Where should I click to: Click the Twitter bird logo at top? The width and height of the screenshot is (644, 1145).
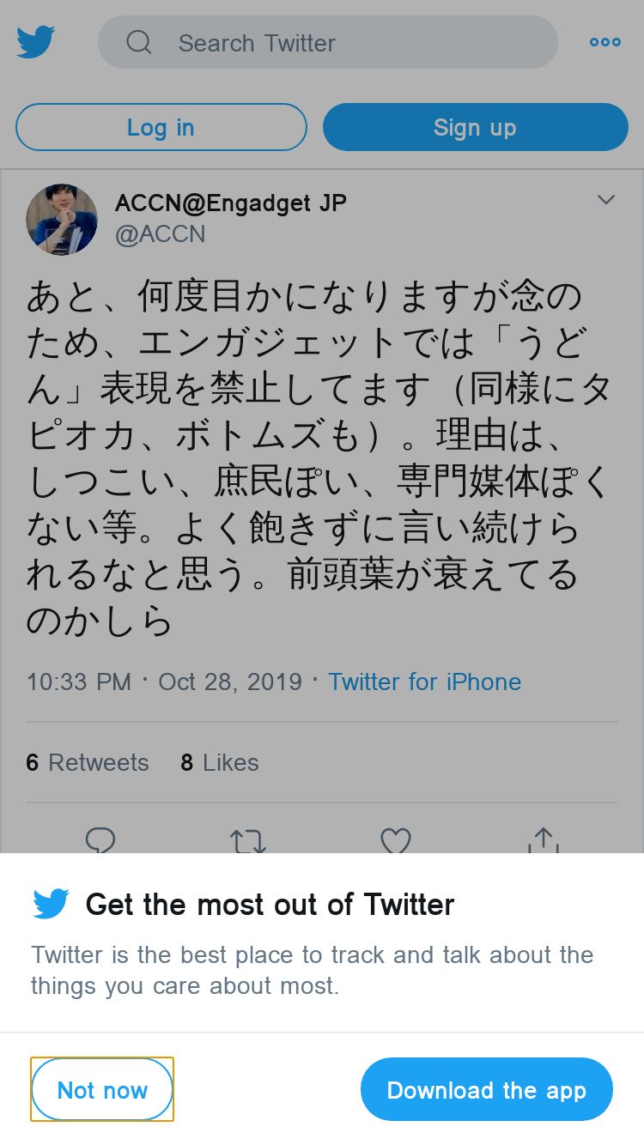point(36,42)
